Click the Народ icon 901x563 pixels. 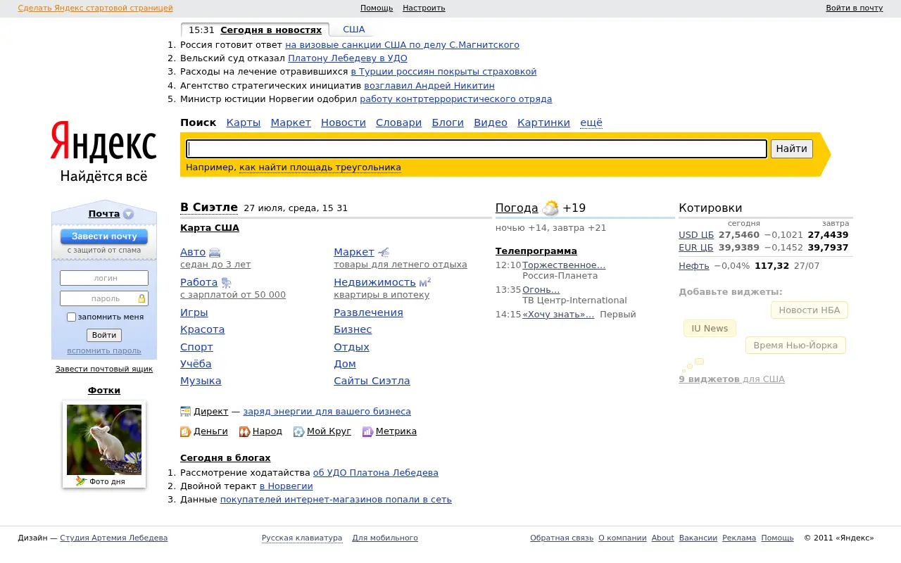[244, 431]
